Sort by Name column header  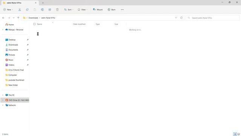[x=40, y=24]
